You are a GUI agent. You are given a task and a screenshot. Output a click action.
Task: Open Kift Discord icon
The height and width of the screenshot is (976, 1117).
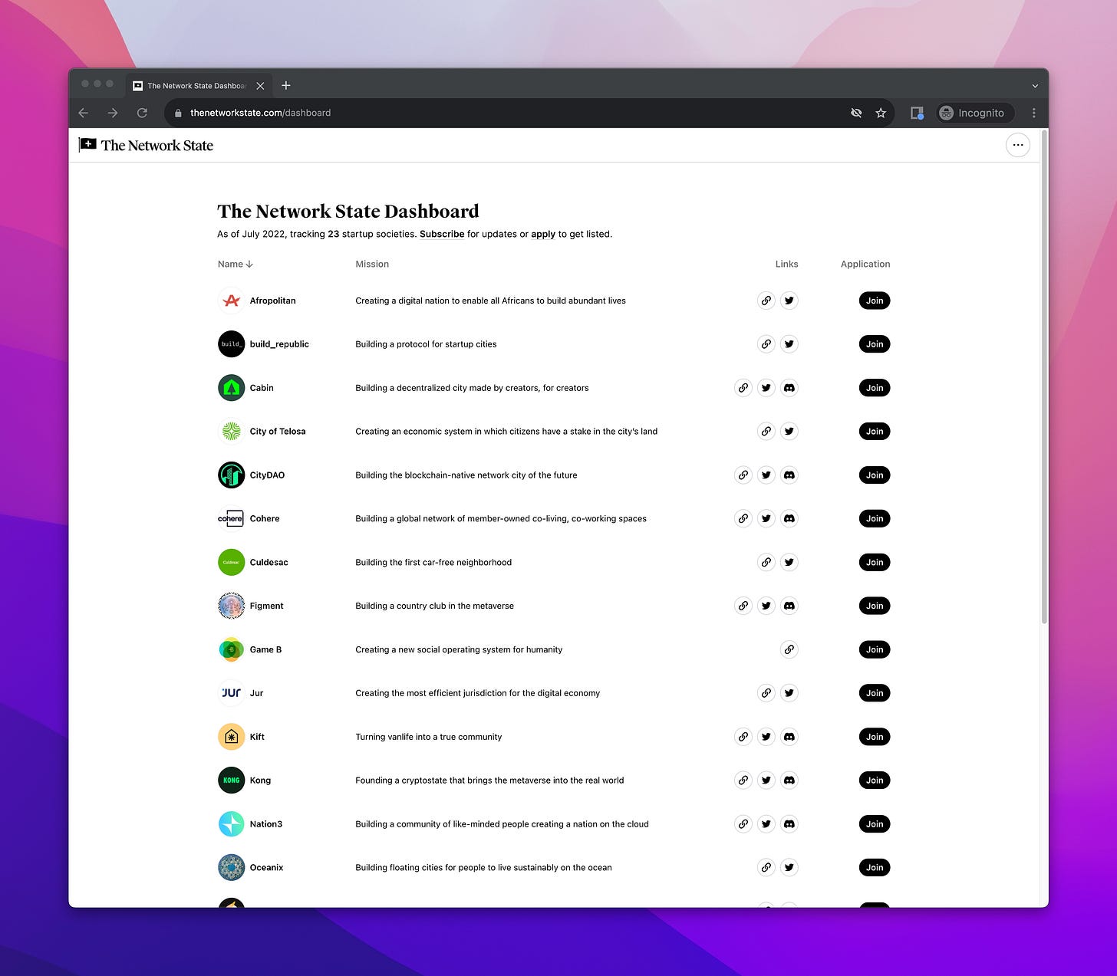(x=789, y=737)
